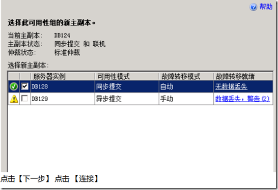This screenshot has height=190, width=278.
Task: Open the 帮助 help link
Action: point(266,7)
